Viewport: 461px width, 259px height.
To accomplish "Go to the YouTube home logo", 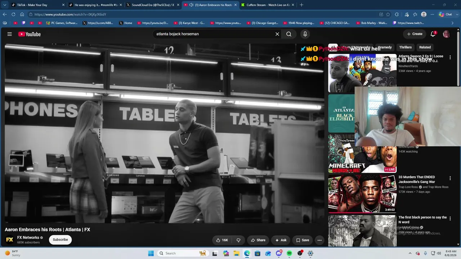I will 30,34.
